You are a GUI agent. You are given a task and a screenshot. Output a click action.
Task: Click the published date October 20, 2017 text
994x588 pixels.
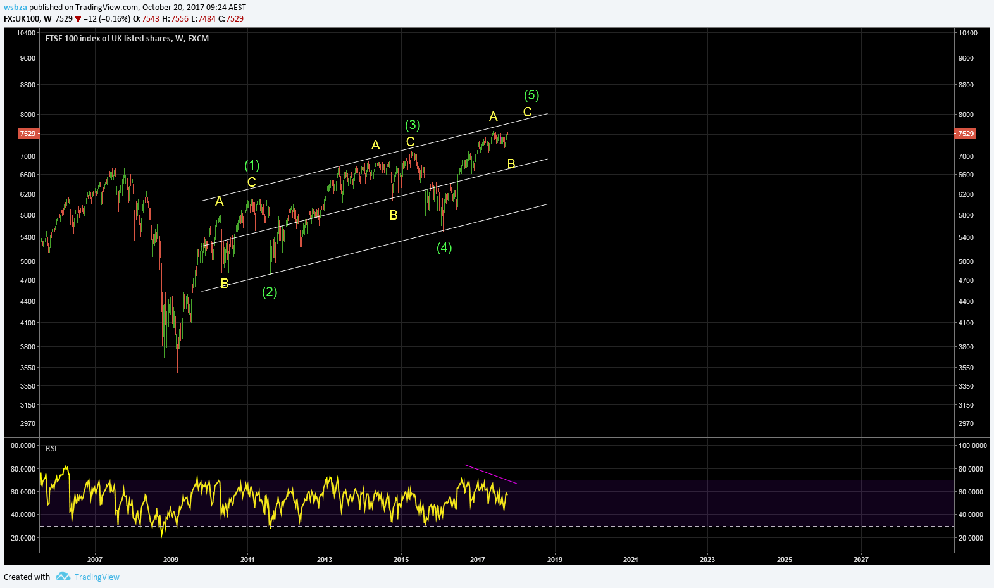[173, 8]
